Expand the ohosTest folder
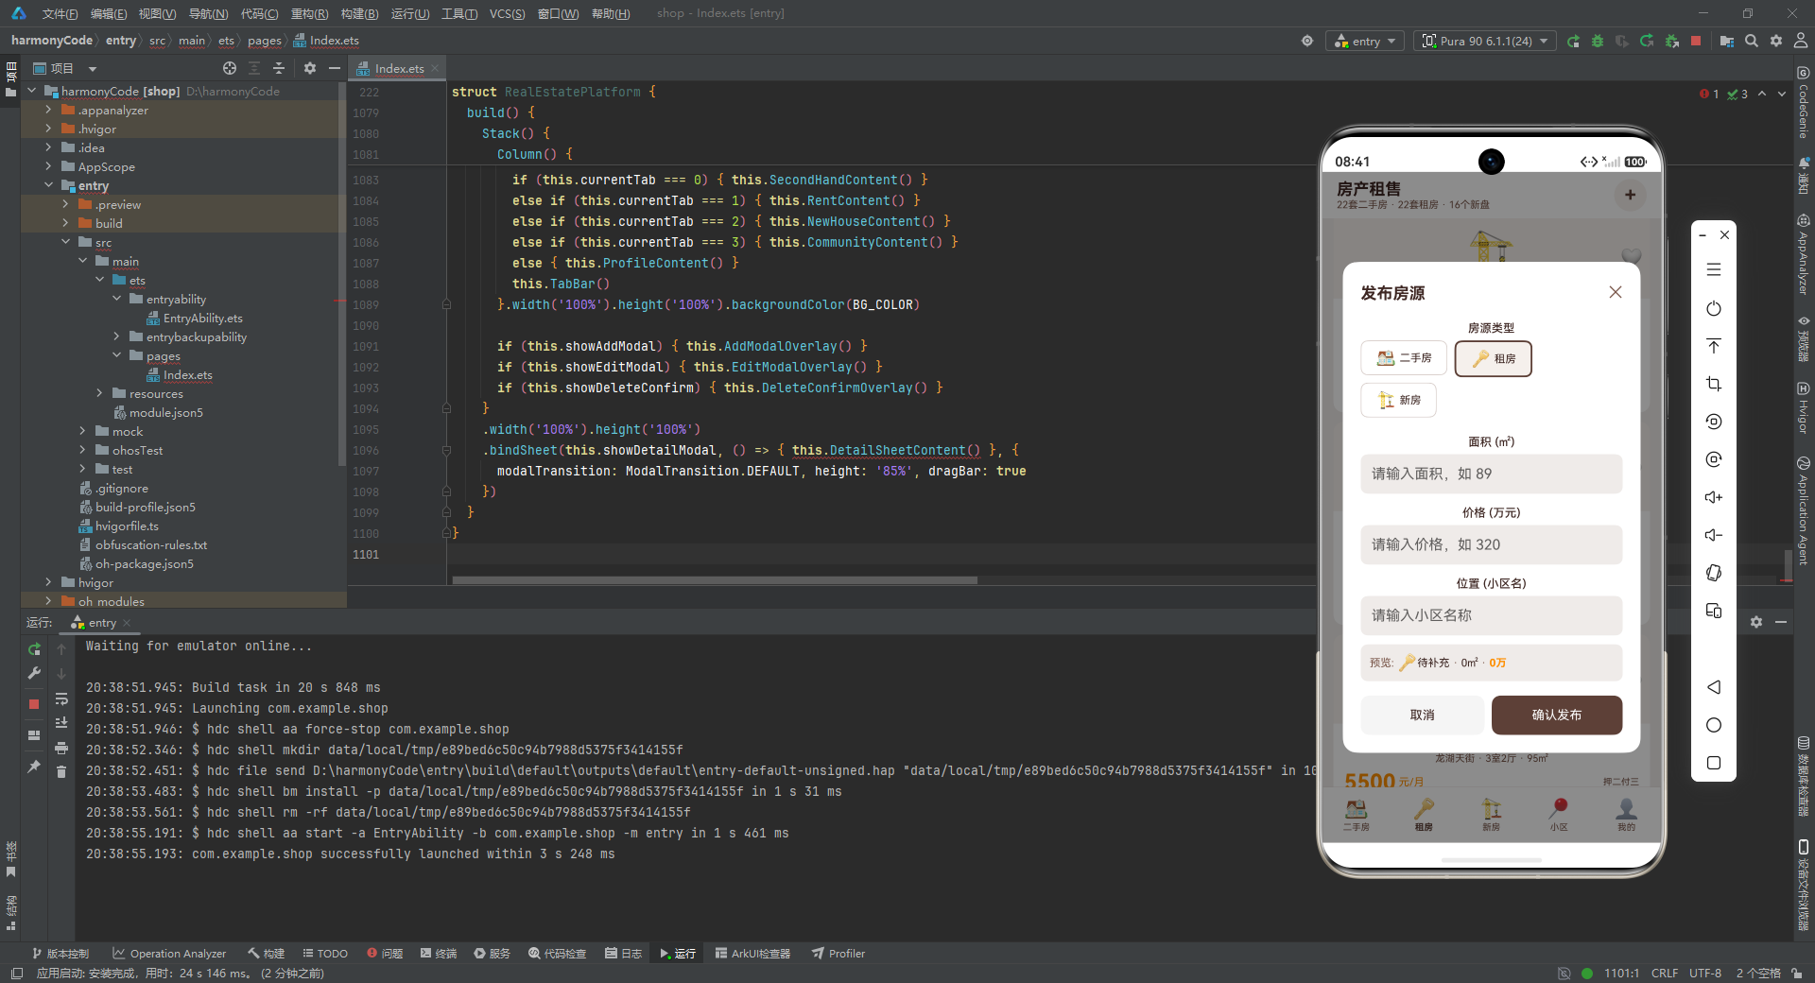The height and width of the screenshot is (983, 1815). point(82,450)
